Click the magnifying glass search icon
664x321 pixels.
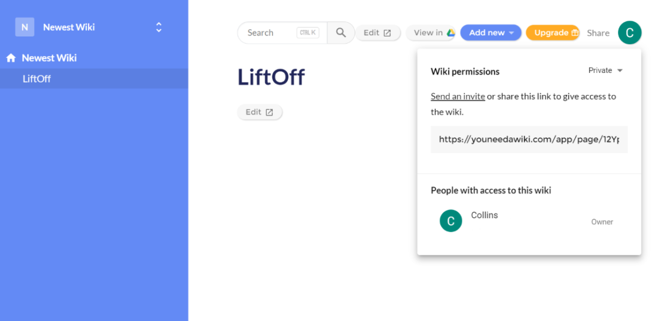[341, 33]
